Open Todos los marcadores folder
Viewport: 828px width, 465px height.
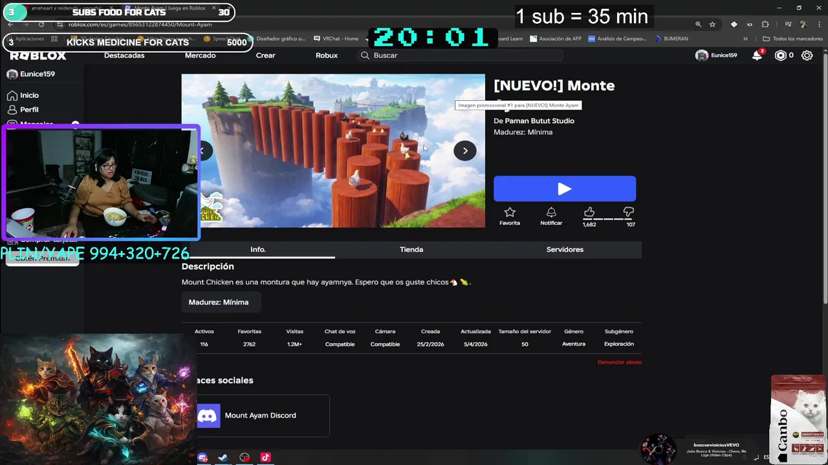[792, 39]
